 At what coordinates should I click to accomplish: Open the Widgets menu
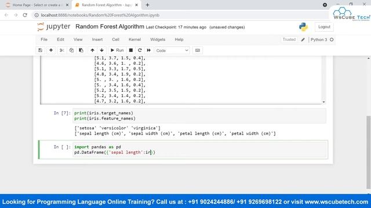(x=158, y=39)
